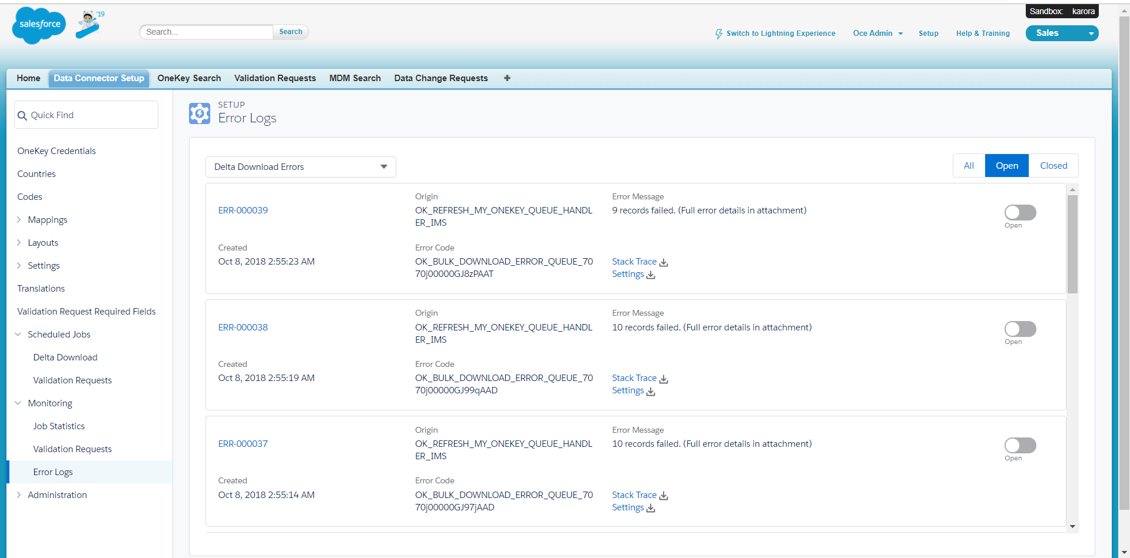This screenshot has height=558, width=1130.
Task: Click the Search button in header
Action: pos(290,32)
